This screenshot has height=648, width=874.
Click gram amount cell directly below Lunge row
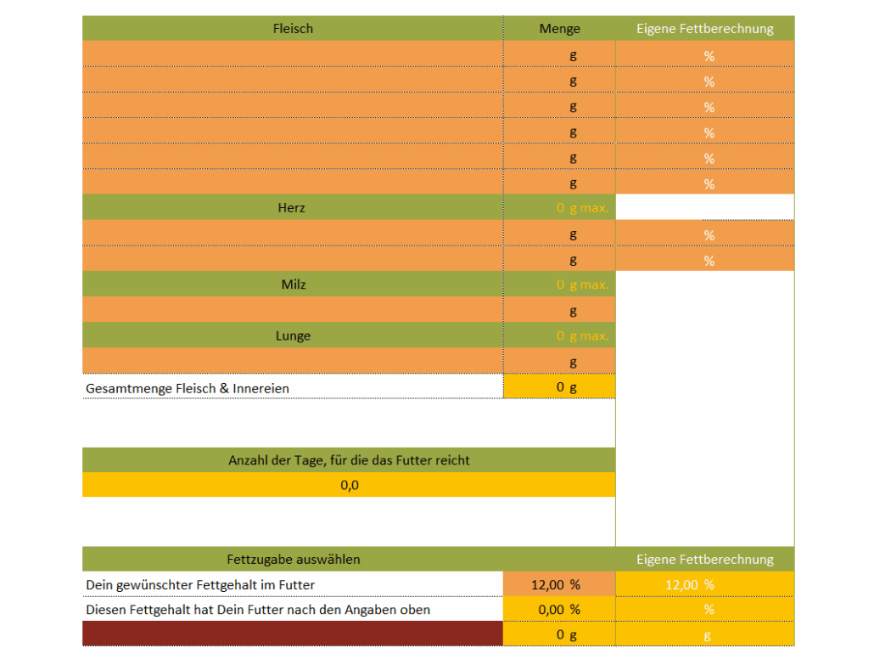pos(560,361)
